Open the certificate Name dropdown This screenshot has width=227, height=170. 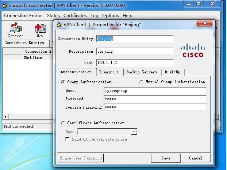(134, 131)
